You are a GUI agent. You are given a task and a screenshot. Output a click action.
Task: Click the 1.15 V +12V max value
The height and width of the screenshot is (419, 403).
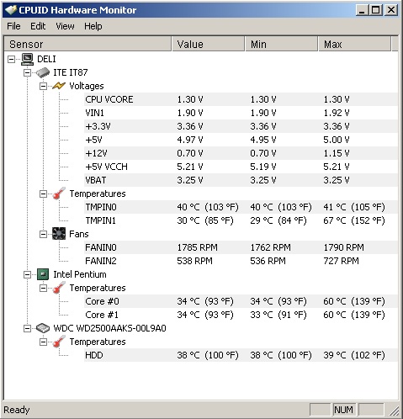pos(337,153)
